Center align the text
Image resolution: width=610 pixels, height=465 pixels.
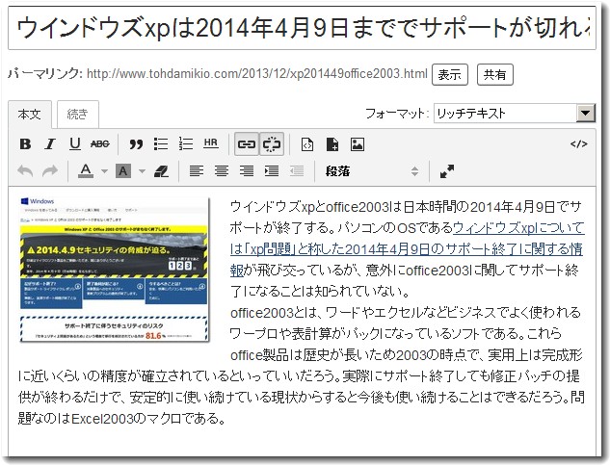tap(222, 171)
